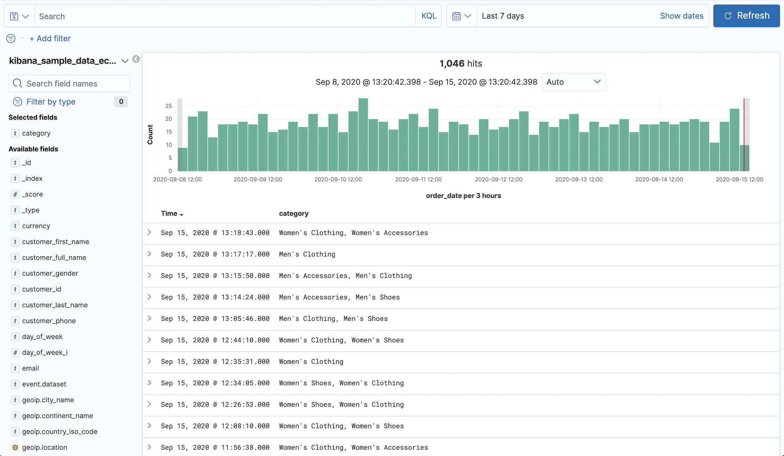The width and height of the screenshot is (784, 456).
Task: Open the kibana_sample_data index pattern dropdown
Action: (x=125, y=61)
